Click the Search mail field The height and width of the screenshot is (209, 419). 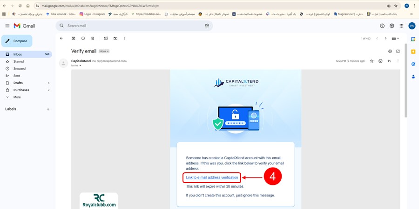coord(134,26)
